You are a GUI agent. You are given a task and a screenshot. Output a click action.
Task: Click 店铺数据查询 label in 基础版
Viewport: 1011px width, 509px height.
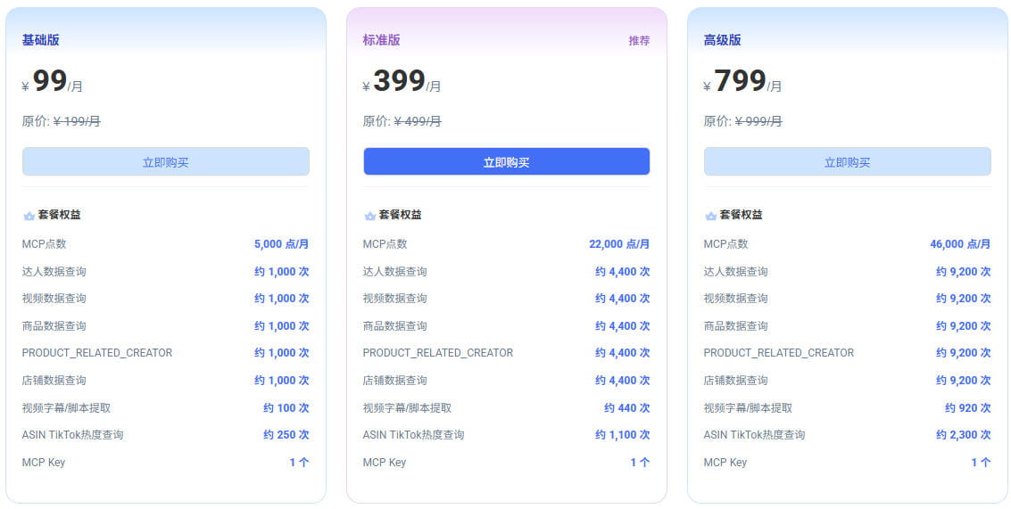[54, 380]
